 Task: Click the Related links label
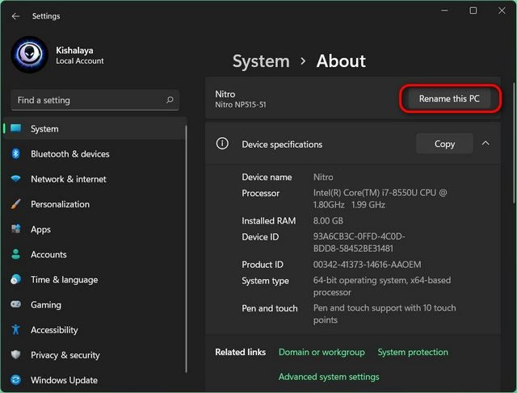[241, 352]
